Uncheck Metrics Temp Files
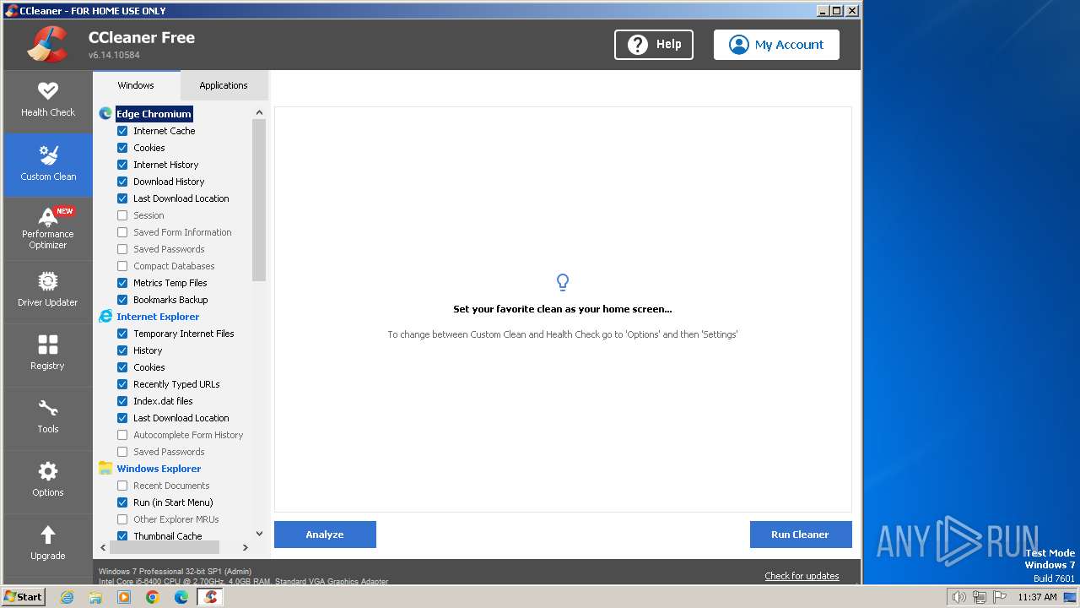The height and width of the screenshot is (608, 1080). click(122, 283)
